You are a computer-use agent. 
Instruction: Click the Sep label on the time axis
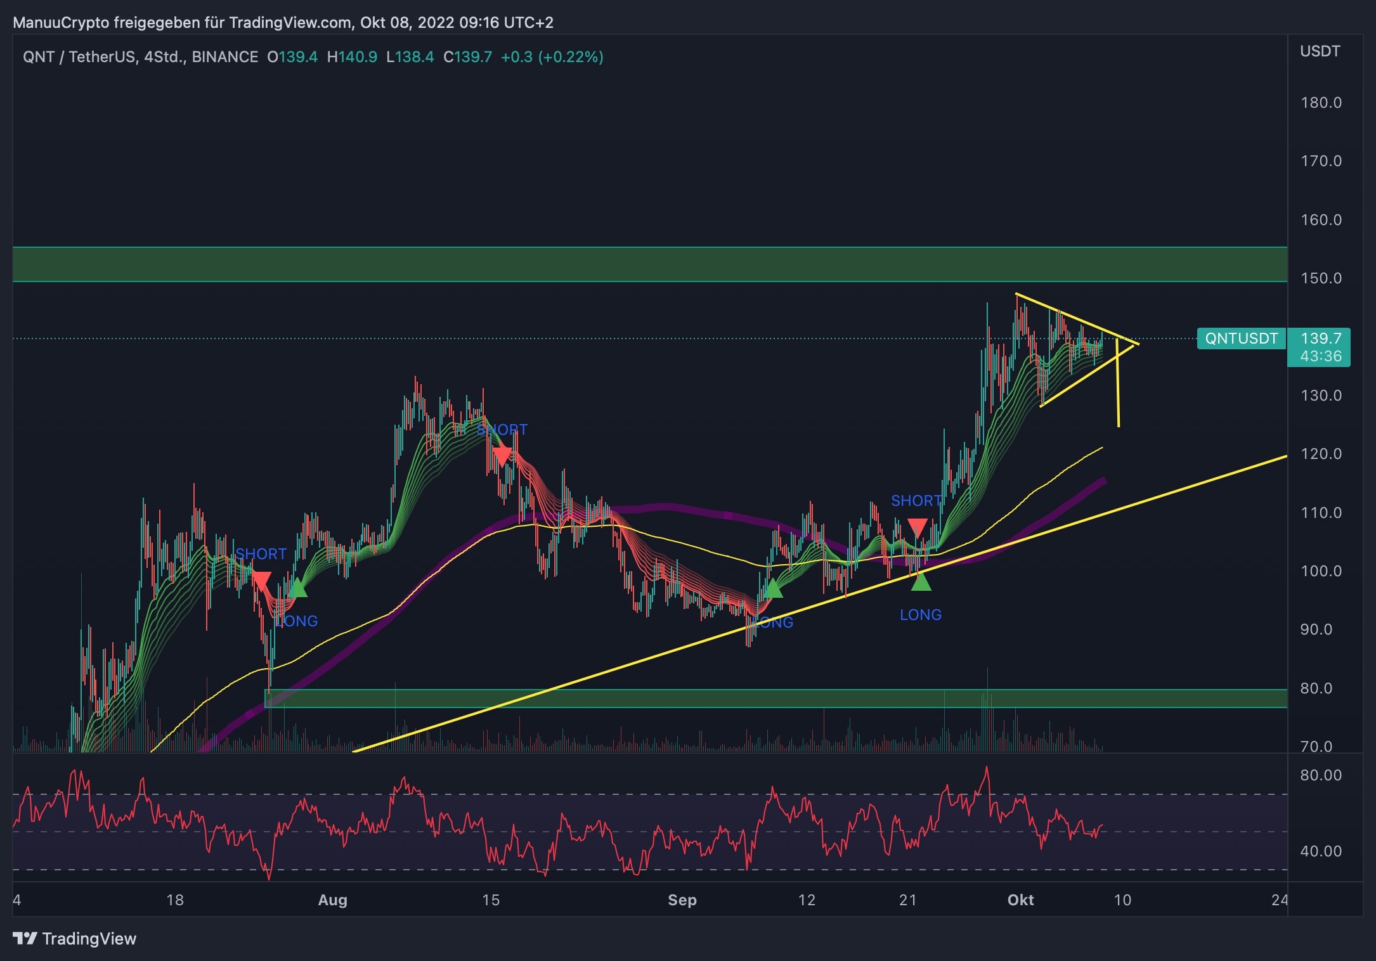(x=682, y=900)
